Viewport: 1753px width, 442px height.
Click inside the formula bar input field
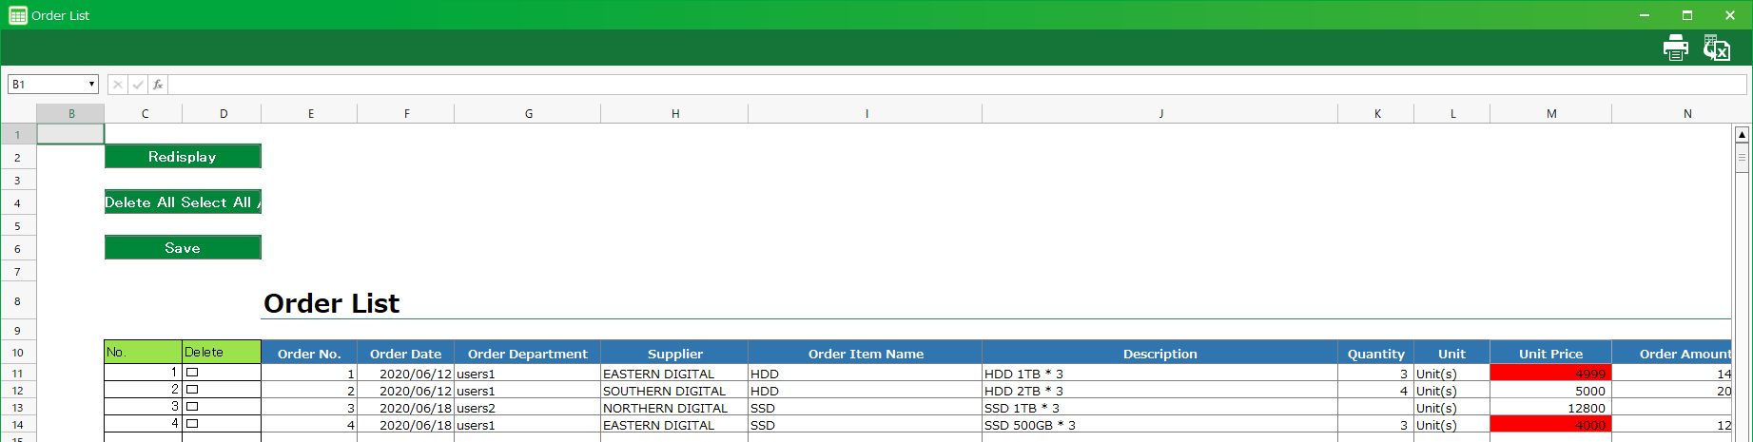click(x=951, y=85)
